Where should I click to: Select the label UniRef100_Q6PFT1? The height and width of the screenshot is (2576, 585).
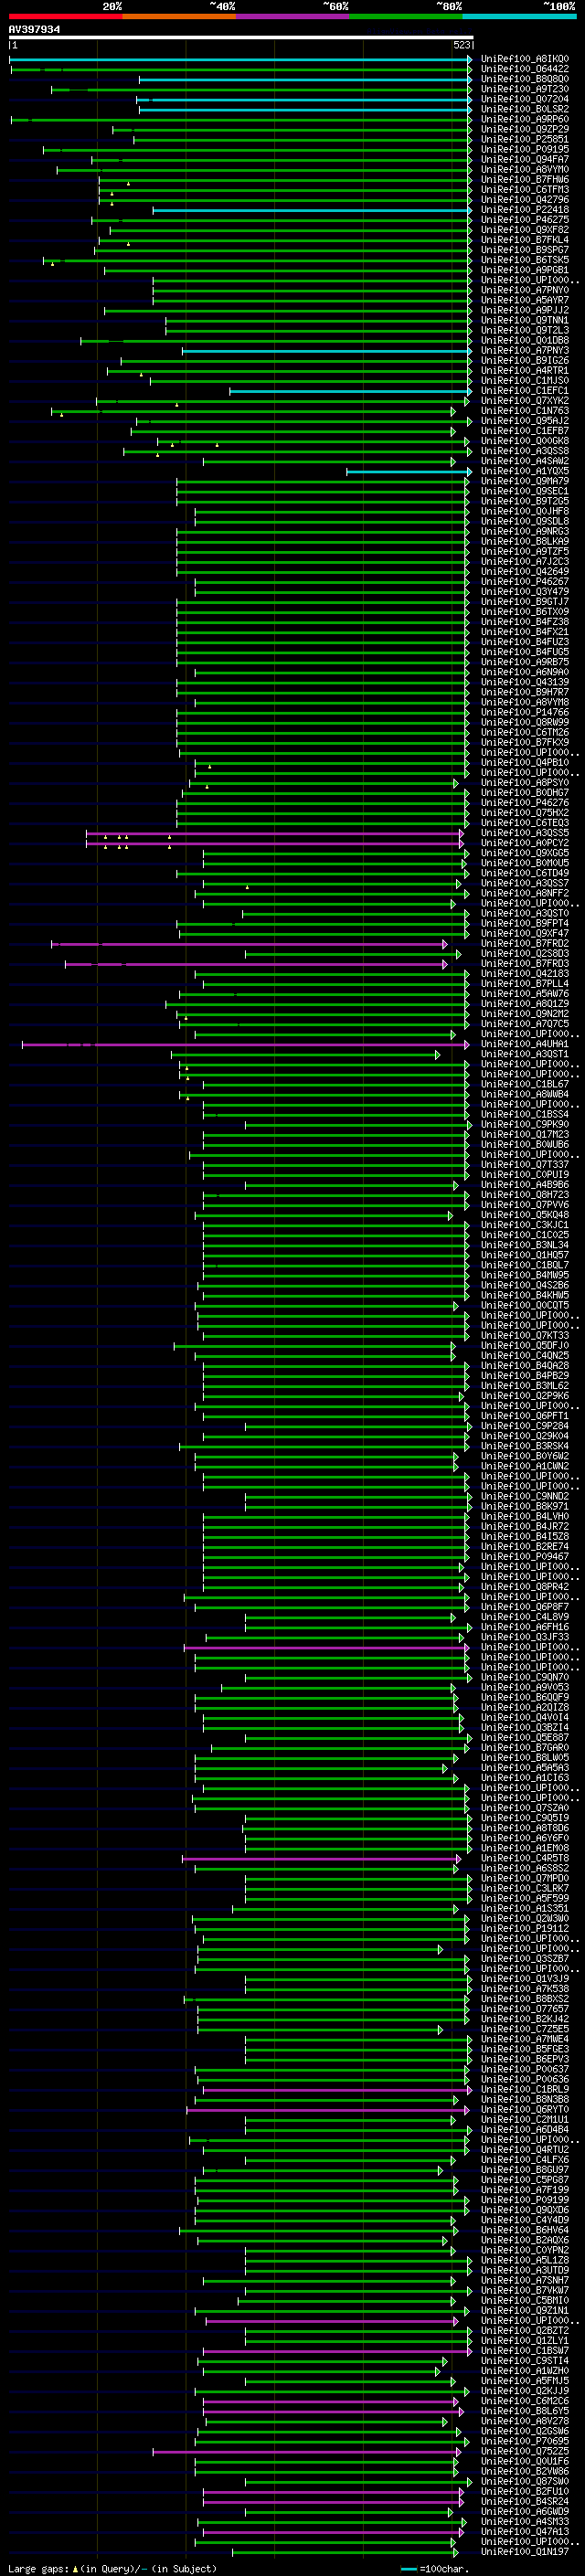coord(525,1416)
